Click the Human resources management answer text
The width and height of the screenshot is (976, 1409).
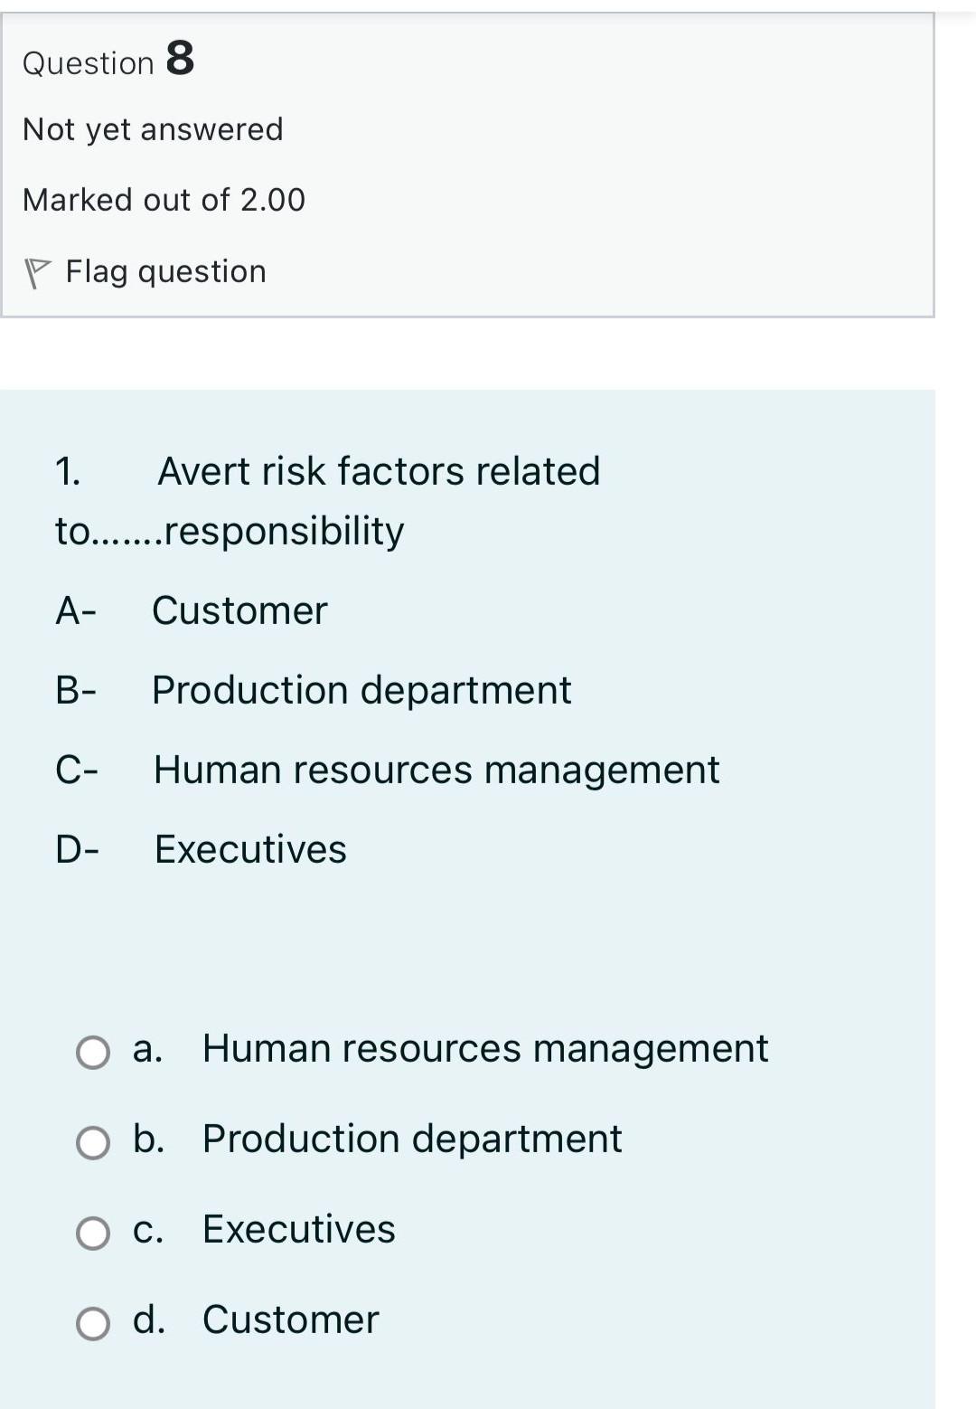point(484,1049)
